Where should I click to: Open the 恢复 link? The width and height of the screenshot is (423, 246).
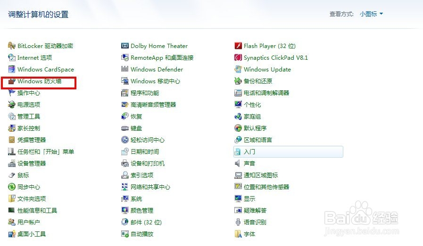point(136,116)
